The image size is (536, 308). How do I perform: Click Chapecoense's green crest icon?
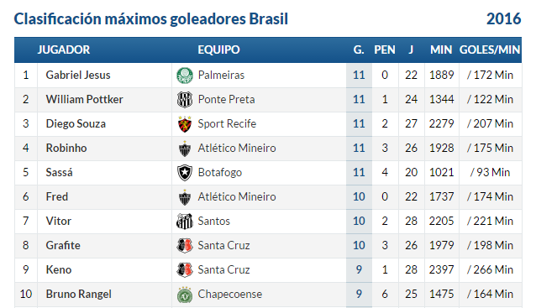point(185,295)
